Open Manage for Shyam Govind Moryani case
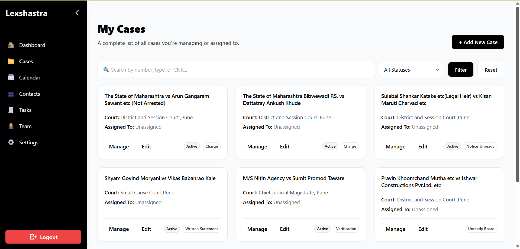Image resolution: width=520 pixels, height=249 pixels. [x=119, y=229]
